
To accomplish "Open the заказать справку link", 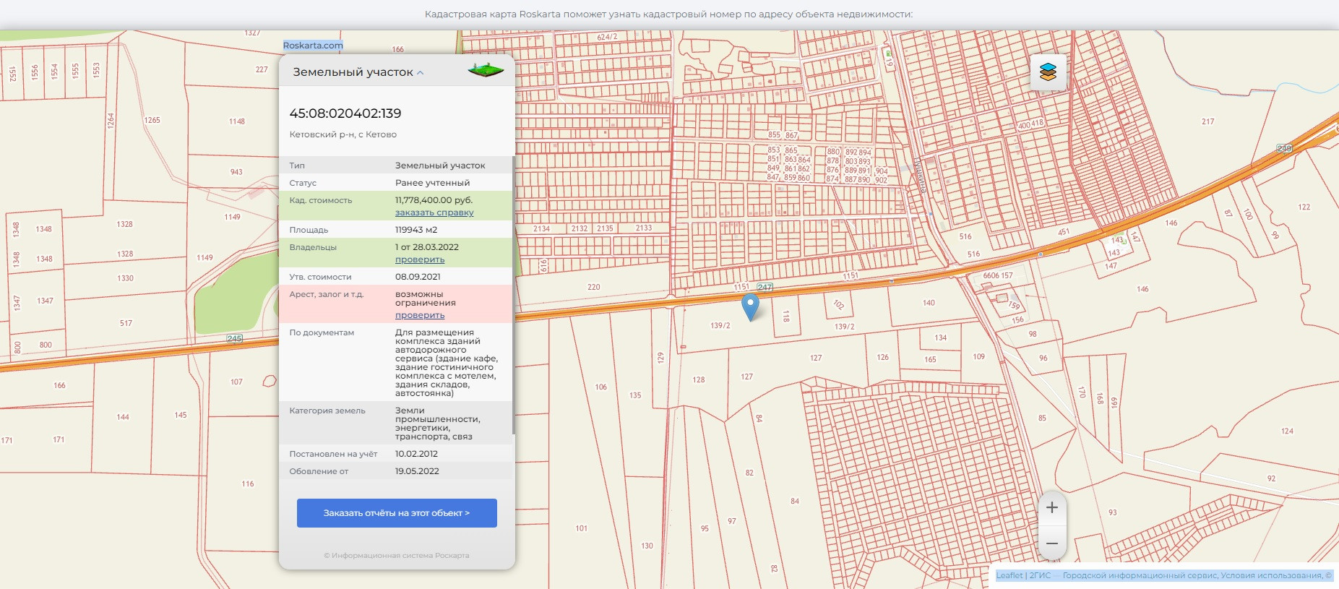I will [x=434, y=212].
